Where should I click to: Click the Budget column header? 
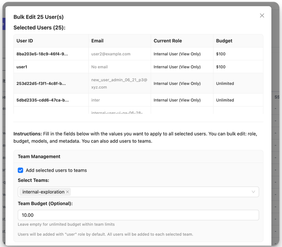[x=224, y=41]
